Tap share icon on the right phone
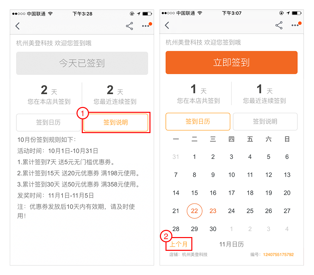This screenshot has width=314, height=275. 279,25
